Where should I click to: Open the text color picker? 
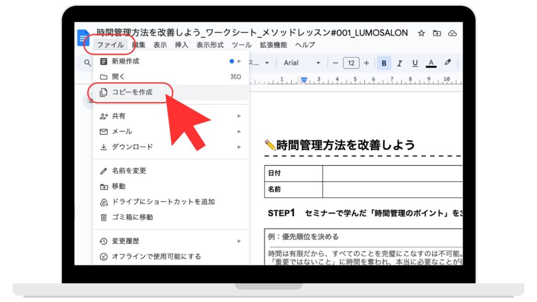(431, 63)
